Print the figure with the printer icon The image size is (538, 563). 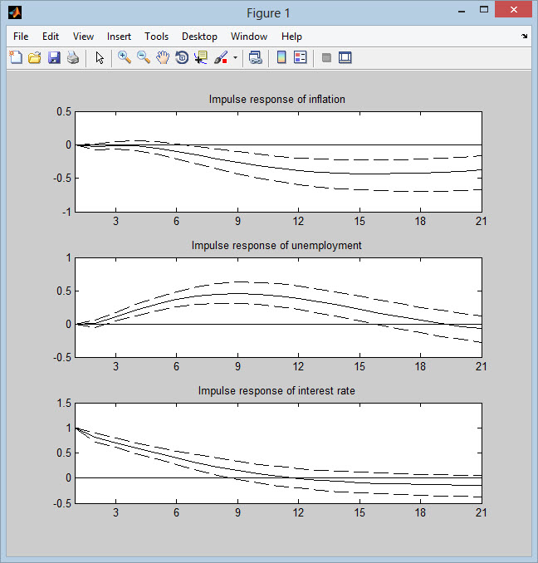(73, 57)
